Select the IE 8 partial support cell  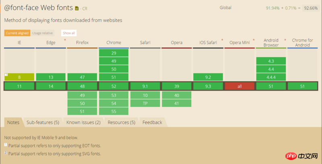tap(19, 77)
